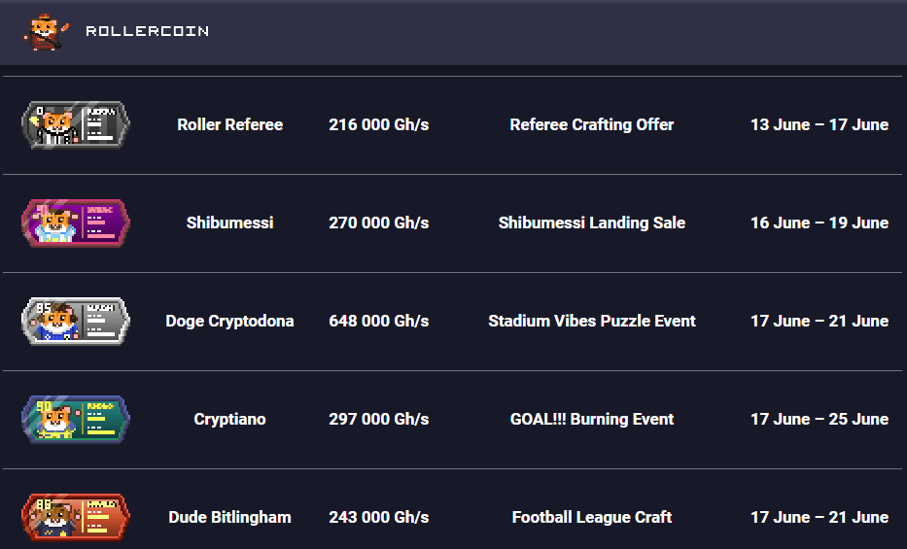907x549 pixels.
Task: Click the Dude Bitlingham name label
Action: tap(230, 517)
